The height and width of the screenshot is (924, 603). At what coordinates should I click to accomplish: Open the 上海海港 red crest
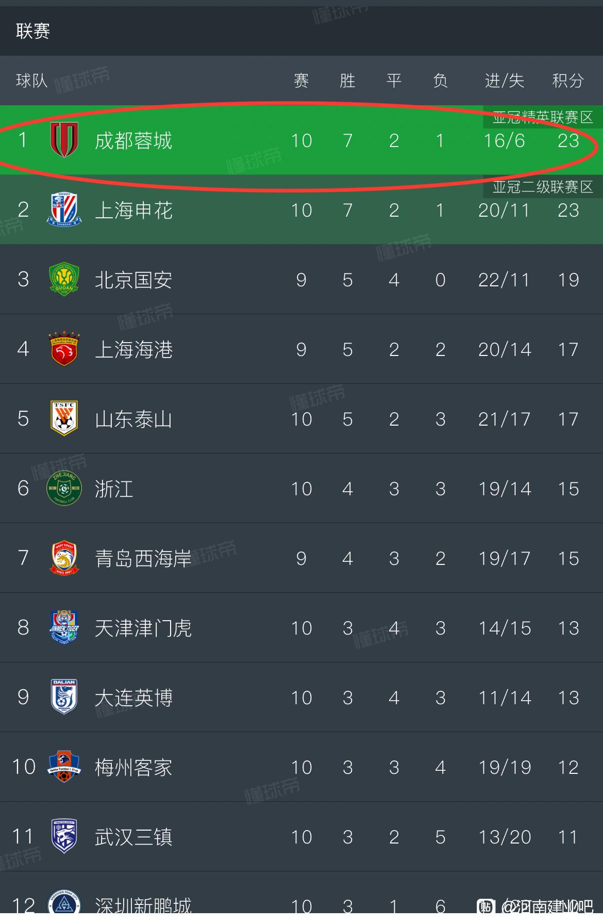click(x=64, y=349)
